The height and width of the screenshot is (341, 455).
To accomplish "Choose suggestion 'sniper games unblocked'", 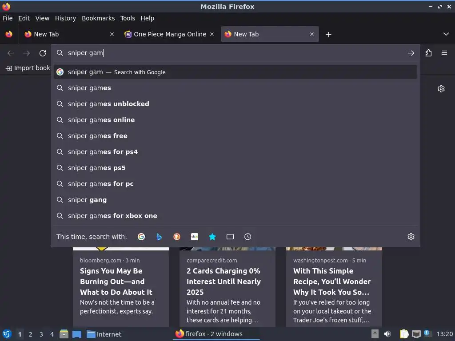I will (x=235, y=104).
